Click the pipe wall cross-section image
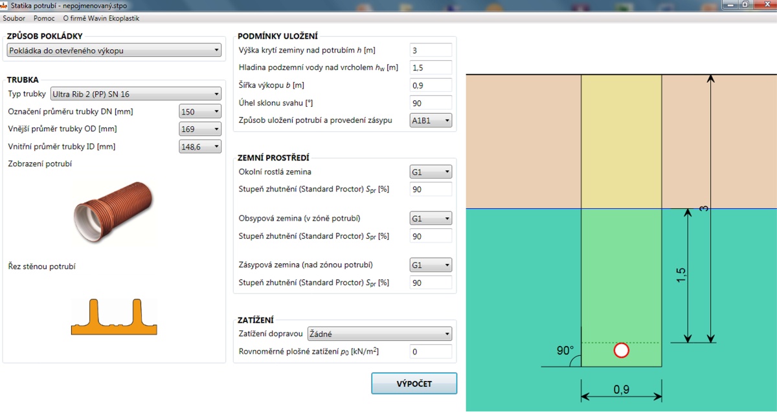 point(114,317)
